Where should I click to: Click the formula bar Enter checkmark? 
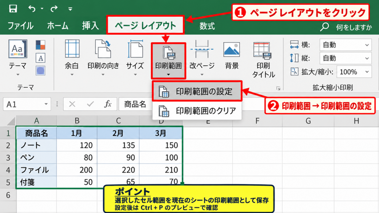point(90,104)
